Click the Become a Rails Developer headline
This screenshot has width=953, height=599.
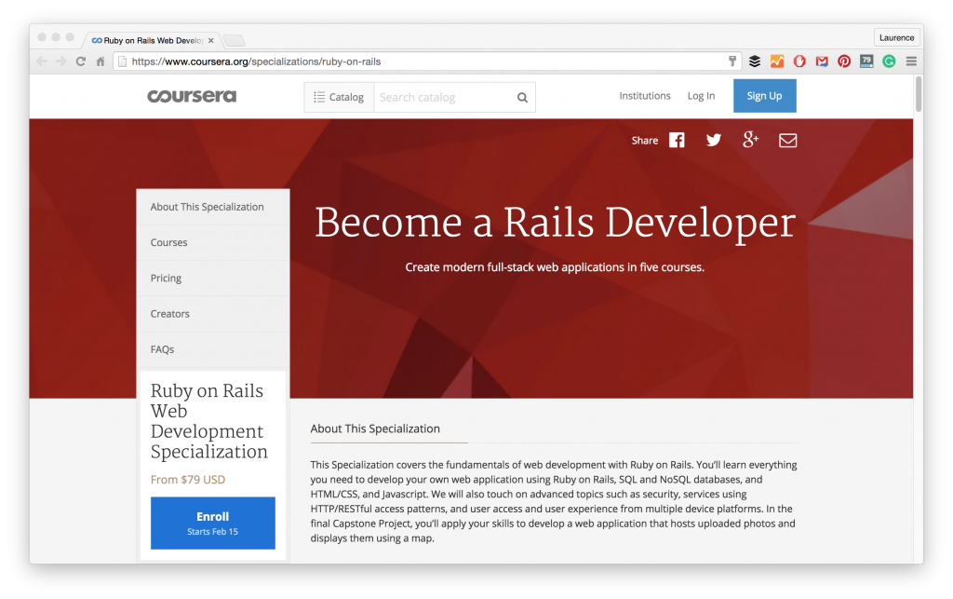click(555, 224)
